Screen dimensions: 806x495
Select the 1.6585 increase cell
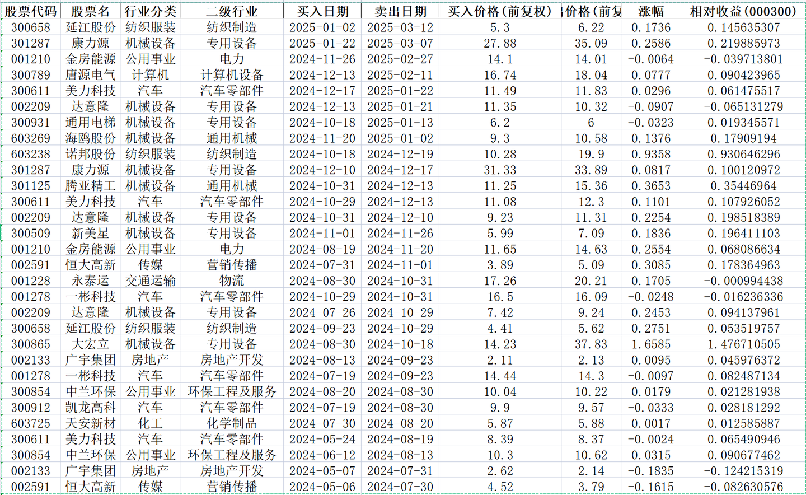[x=651, y=344]
